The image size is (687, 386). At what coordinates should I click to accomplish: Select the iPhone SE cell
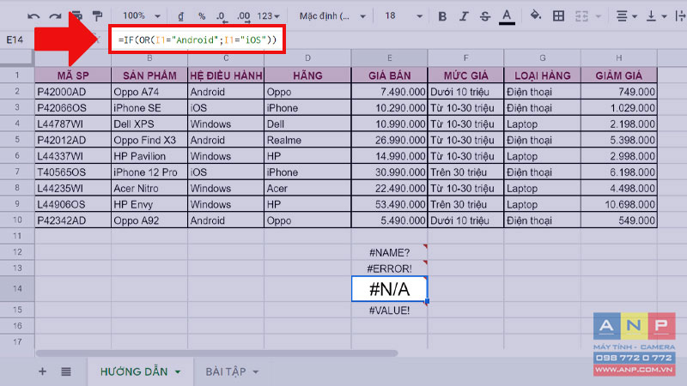149,108
